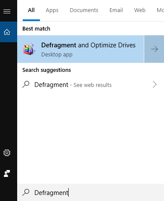Select the Home icon in sidebar
164x201 pixels.
coord(7,32)
